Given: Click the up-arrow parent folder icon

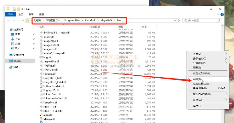Looking at the screenshot, I should (x=23, y=20).
